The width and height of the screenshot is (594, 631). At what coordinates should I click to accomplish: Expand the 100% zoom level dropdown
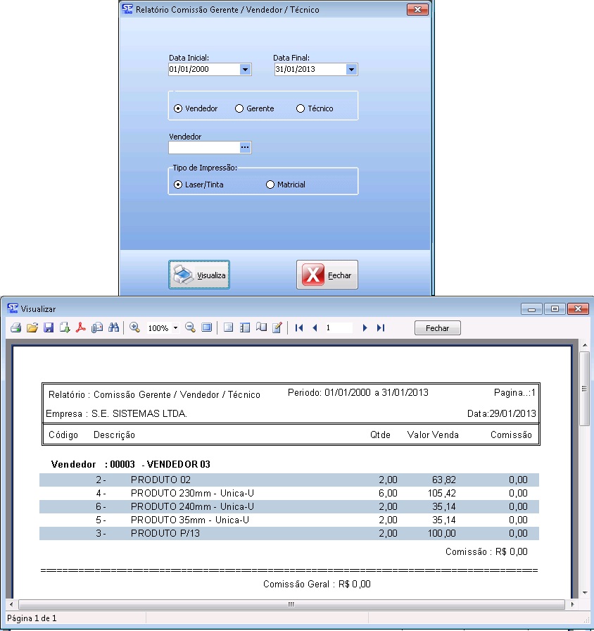point(175,328)
